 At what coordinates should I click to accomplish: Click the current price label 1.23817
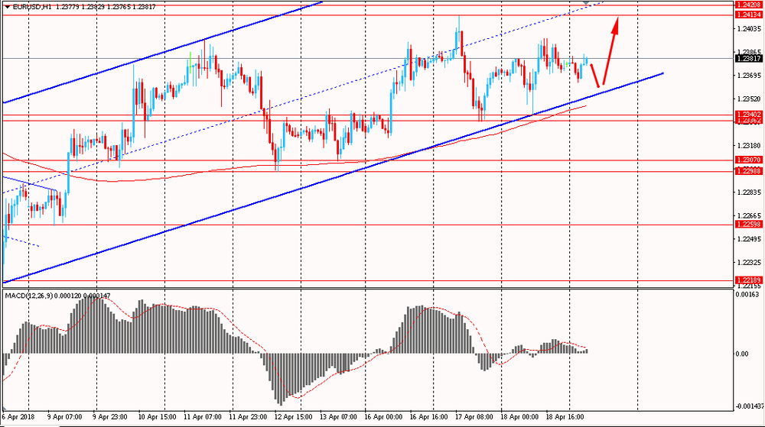click(748, 58)
